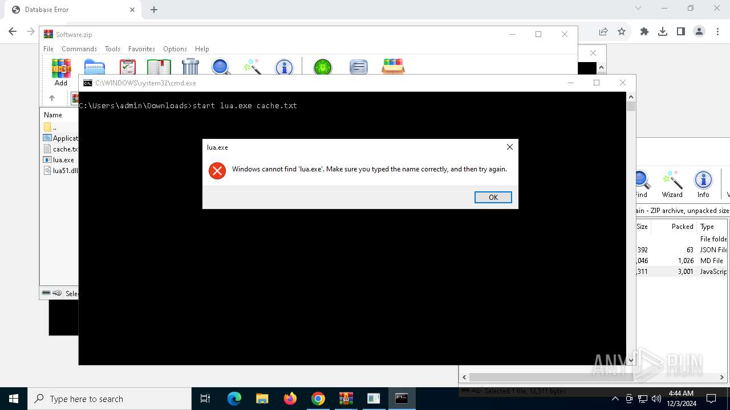Click the horizontal scrollbar left arrow in the background window
The height and width of the screenshot is (410, 730).
(x=464, y=377)
